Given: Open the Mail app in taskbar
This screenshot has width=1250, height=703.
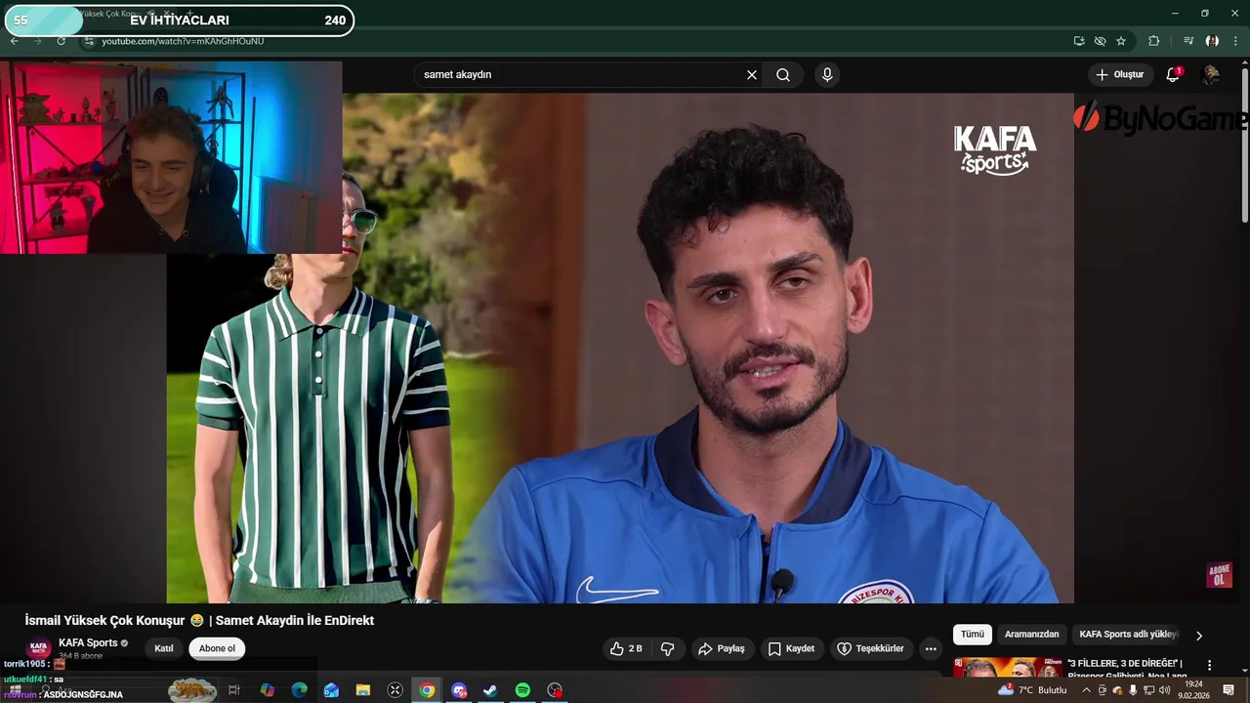Looking at the screenshot, I should (331, 690).
